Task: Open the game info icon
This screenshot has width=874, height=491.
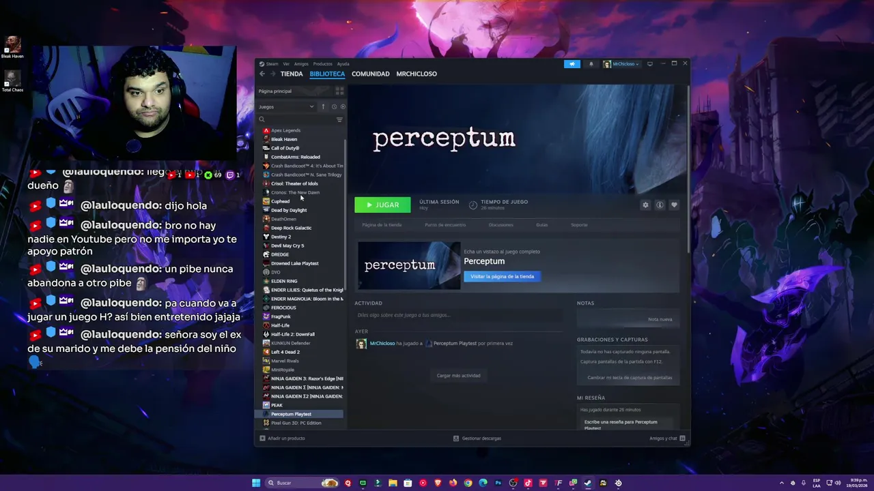Action: (x=660, y=205)
